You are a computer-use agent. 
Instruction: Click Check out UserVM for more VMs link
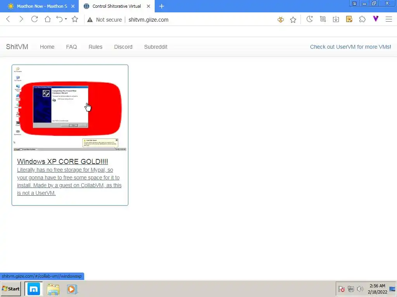coord(350,47)
